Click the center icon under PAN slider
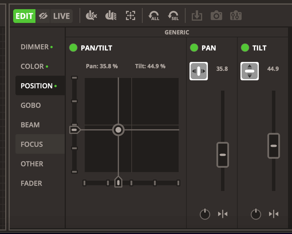292x234 pixels. pos(223,214)
